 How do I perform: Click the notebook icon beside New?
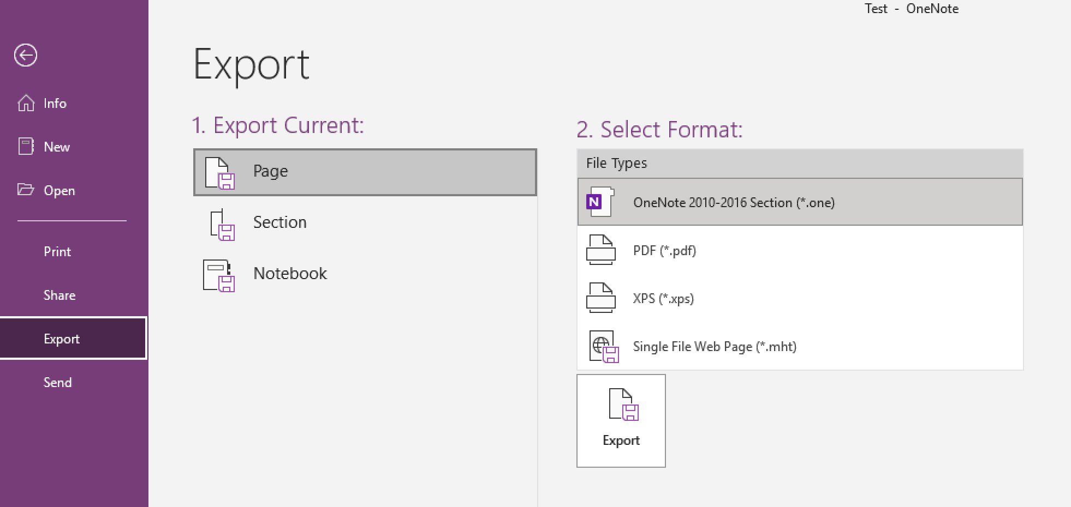(26, 147)
